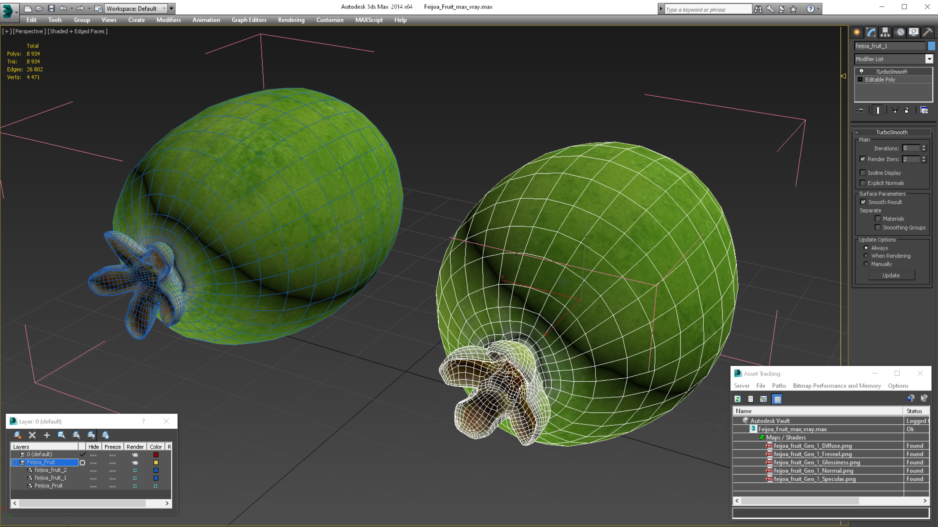938x527 pixels.
Task: Select the Always update option
Action: pos(866,248)
